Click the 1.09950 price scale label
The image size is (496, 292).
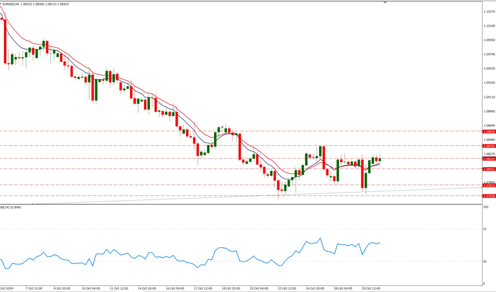(489, 40)
